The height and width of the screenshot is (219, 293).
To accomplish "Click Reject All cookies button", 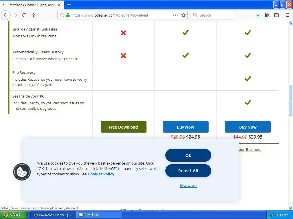I will (188, 171).
